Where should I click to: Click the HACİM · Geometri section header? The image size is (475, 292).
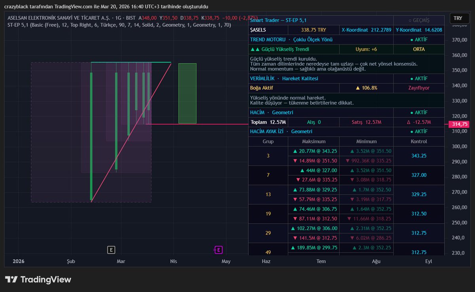321,113
